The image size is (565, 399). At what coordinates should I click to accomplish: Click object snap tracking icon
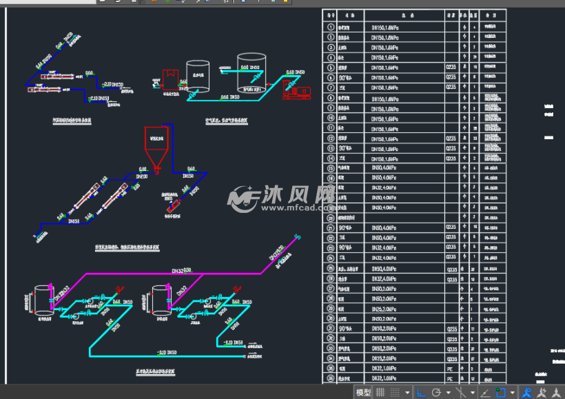[484, 393]
